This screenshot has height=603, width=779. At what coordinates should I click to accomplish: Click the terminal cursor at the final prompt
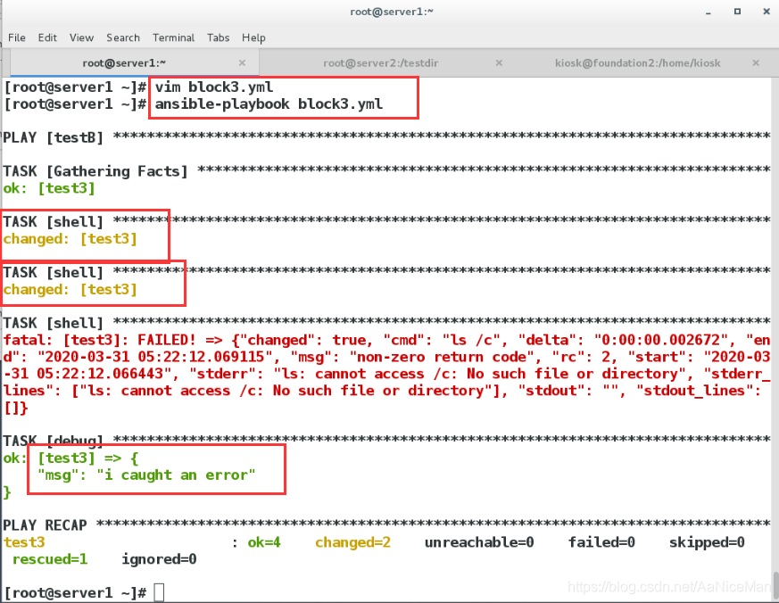(159, 592)
